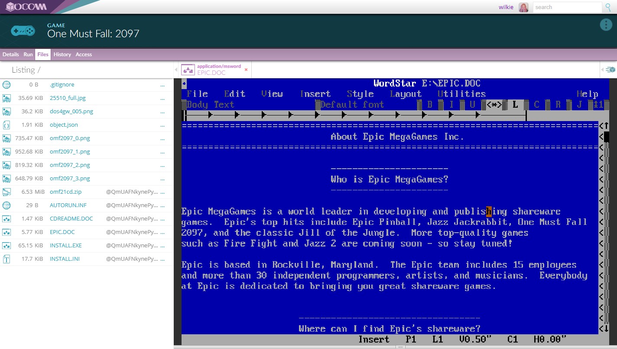
Task: Open options for object.json row
Action: point(162,125)
